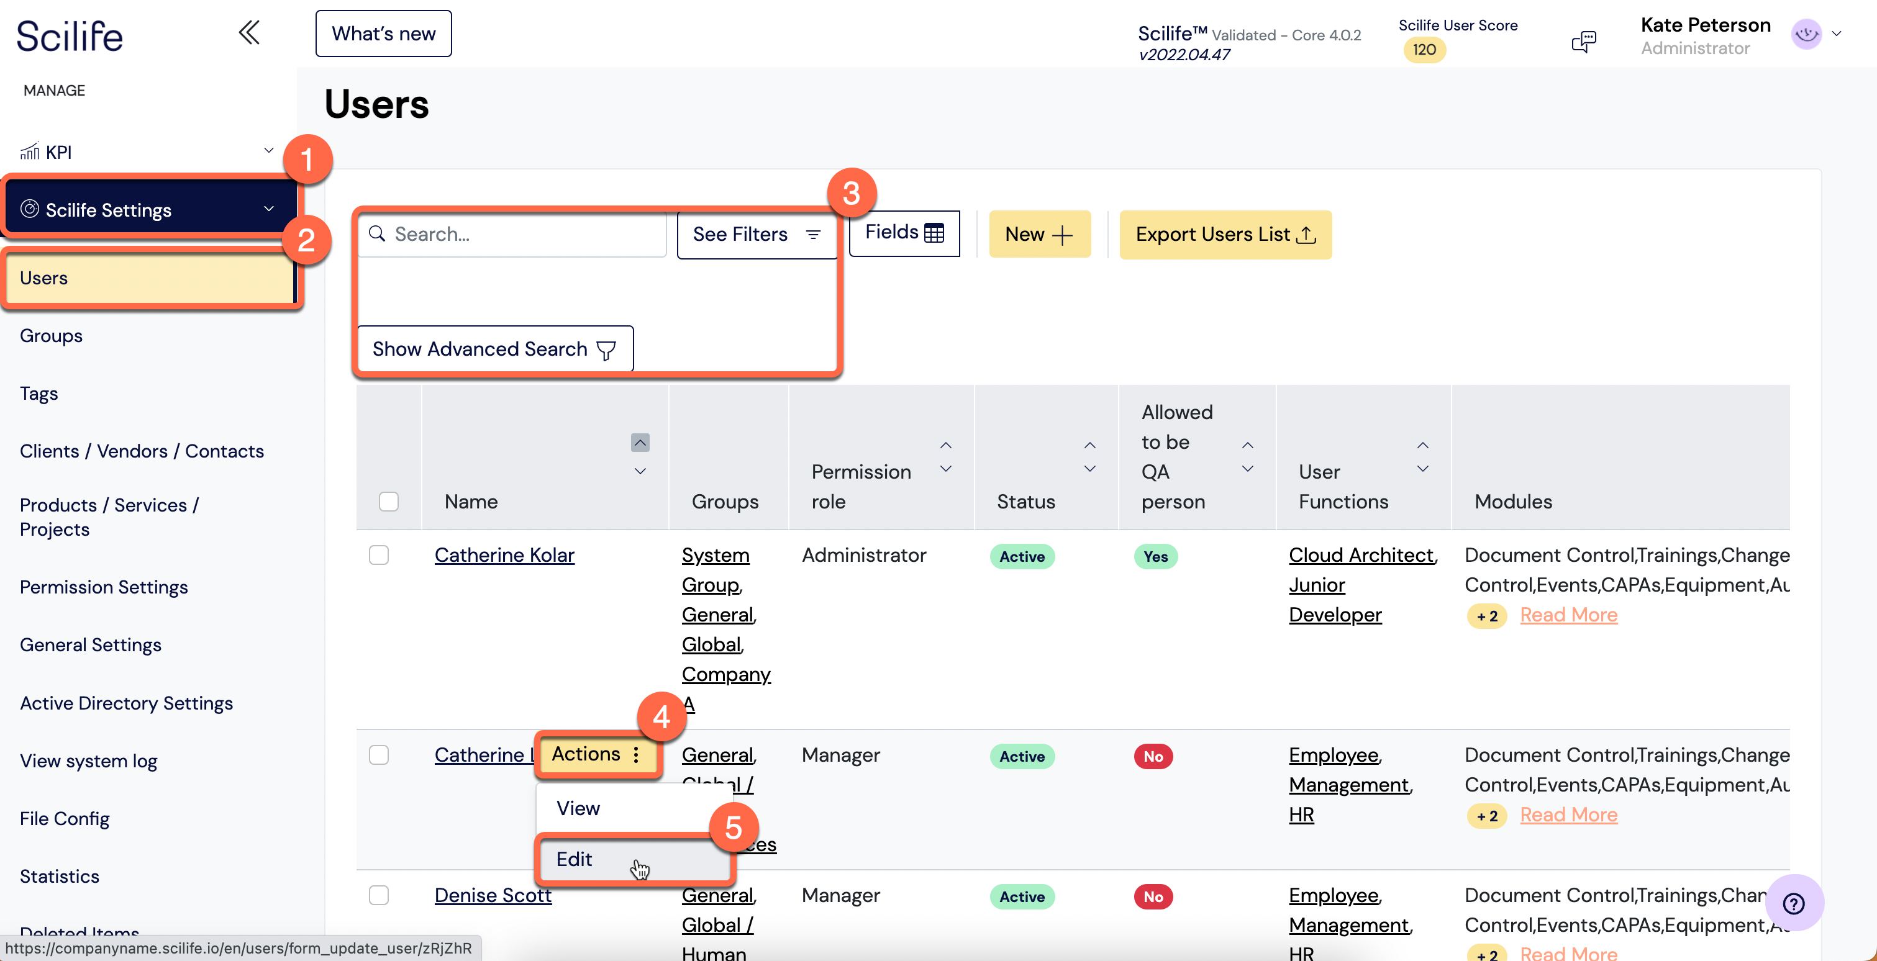Open the See Filters dropdown
The height and width of the screenshot is (961, 1877).
757,235
